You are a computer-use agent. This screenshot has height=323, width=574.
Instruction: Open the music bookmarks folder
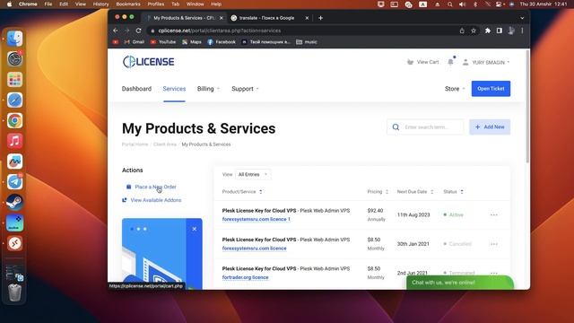tap(307, 42)
